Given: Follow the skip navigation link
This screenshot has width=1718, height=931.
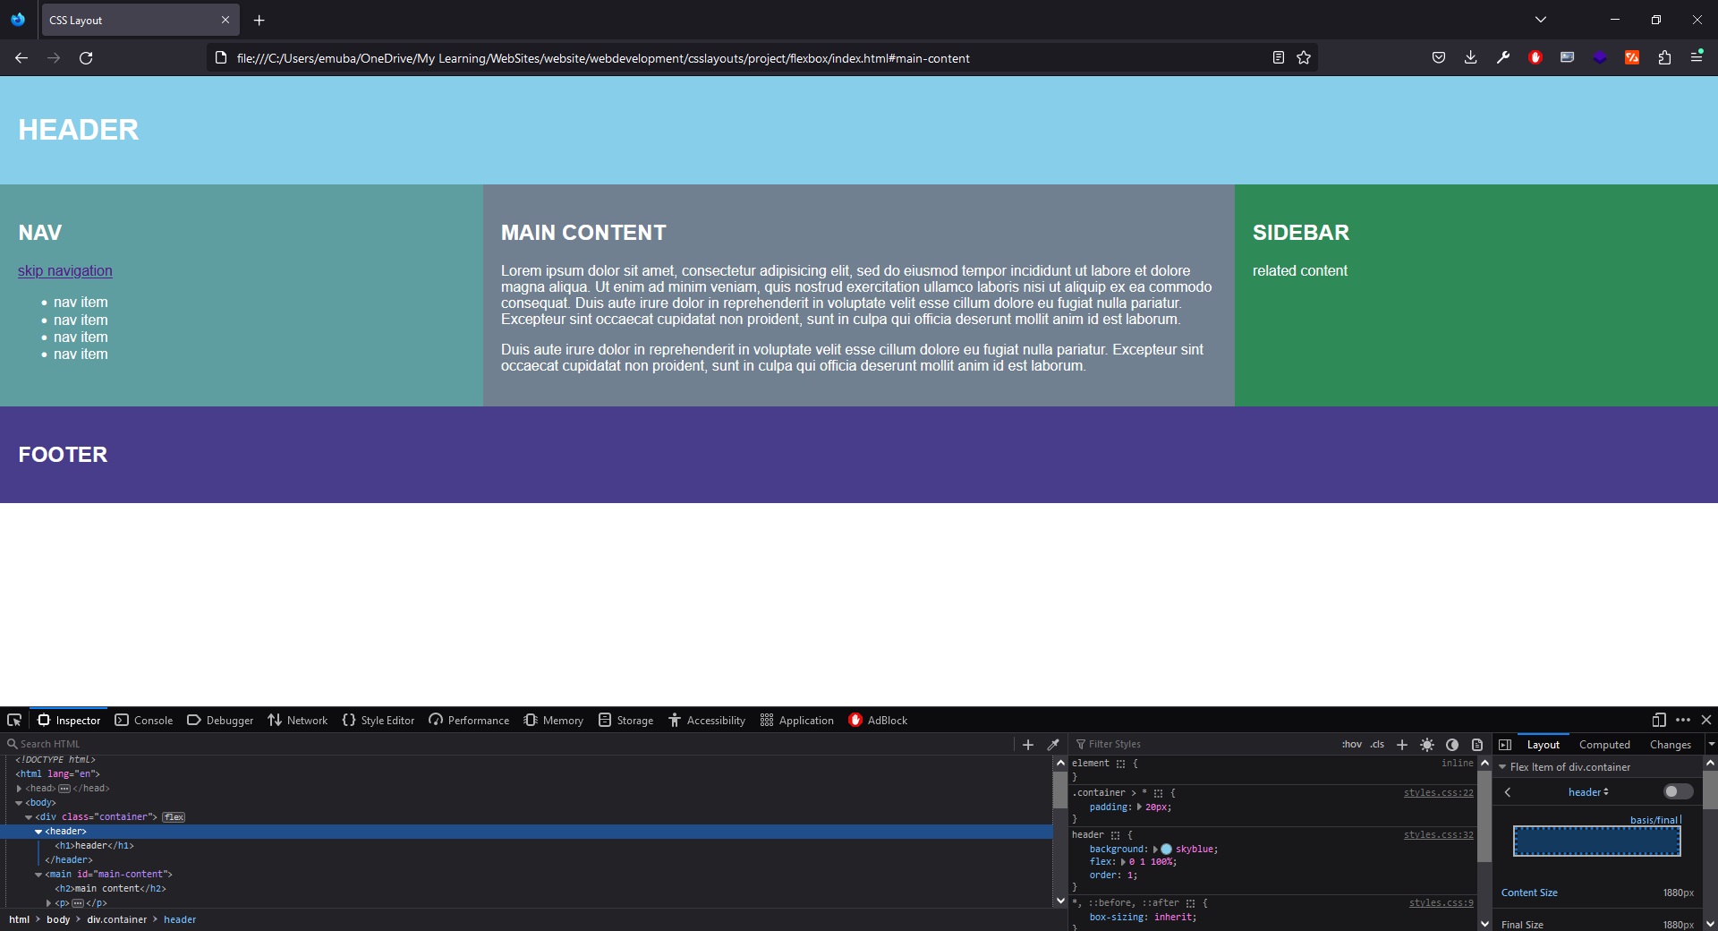Looking at the screenshot, I should coord(65,271).
